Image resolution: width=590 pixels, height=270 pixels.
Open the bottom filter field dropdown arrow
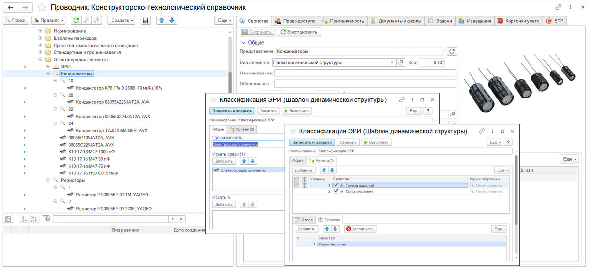coord(172,219)
